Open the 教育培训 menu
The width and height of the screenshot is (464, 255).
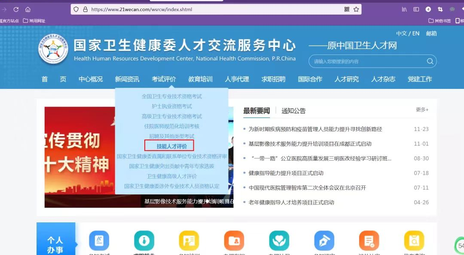(200, 79)
